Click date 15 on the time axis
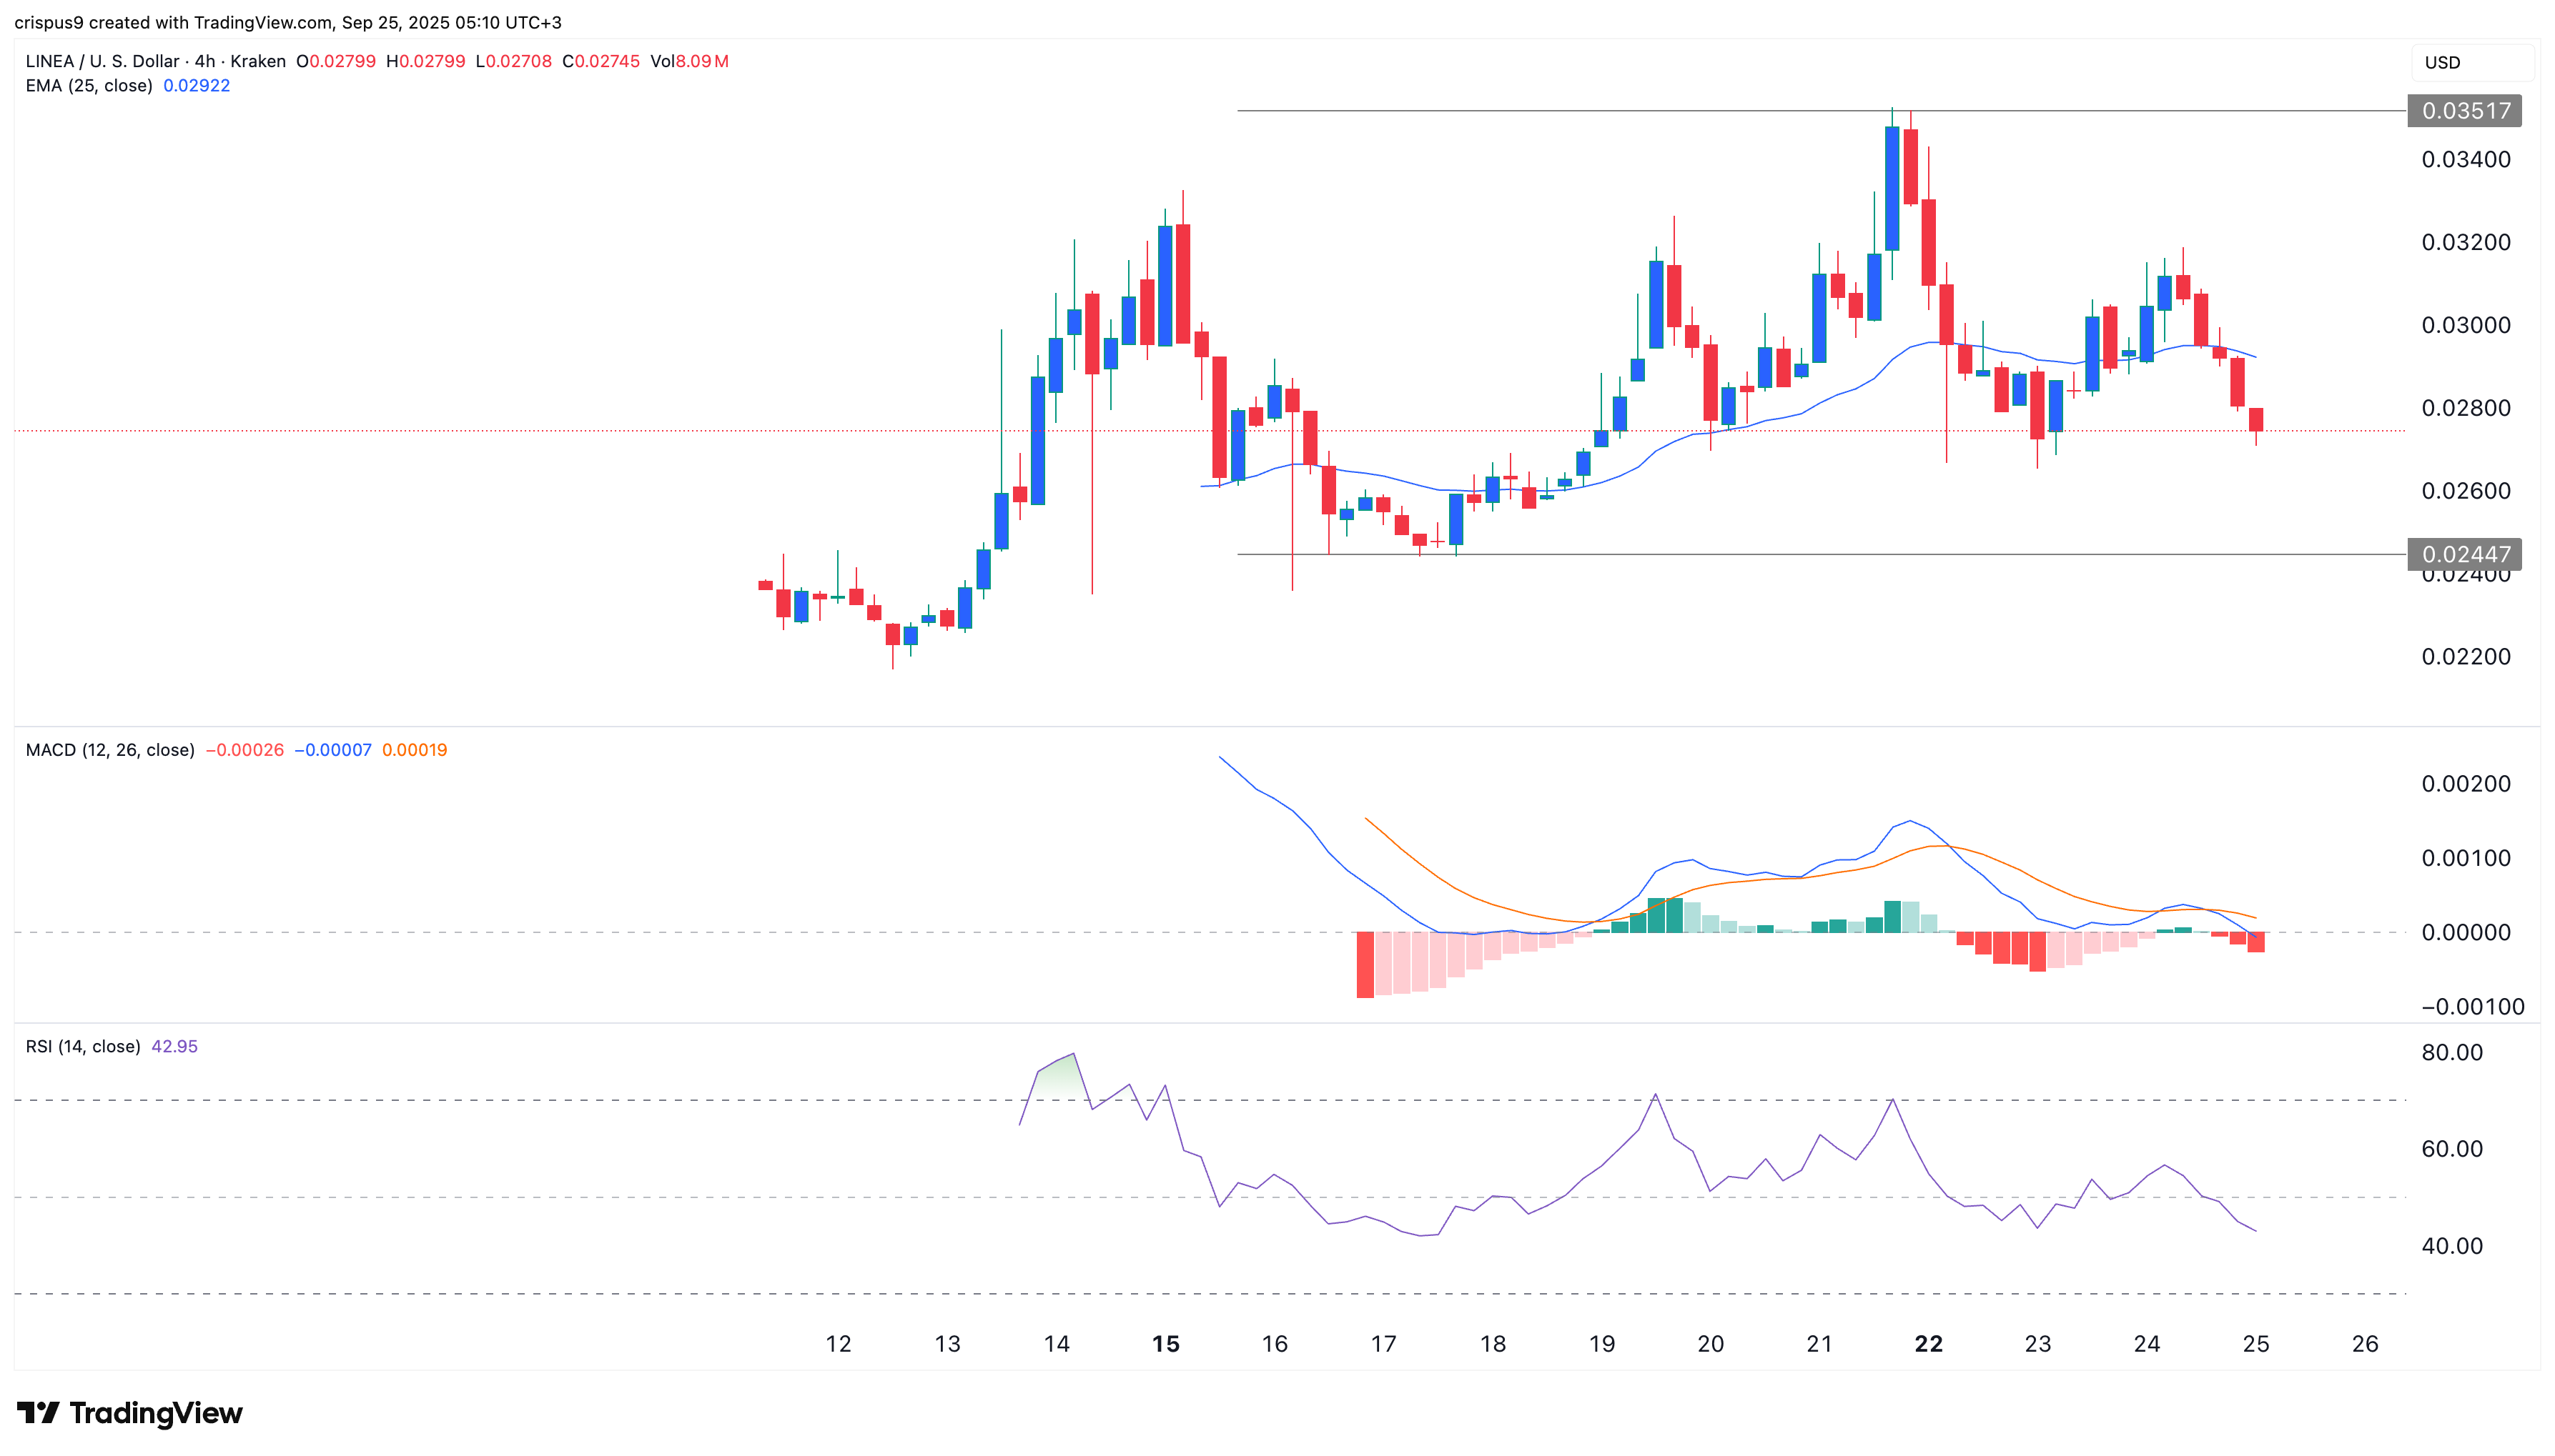Viewport: 2555px width, 1456px height. coord(1165,1344)
